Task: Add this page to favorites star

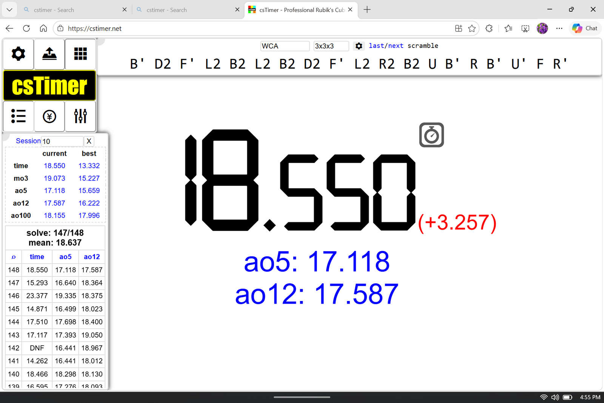Action: point(472,28)
